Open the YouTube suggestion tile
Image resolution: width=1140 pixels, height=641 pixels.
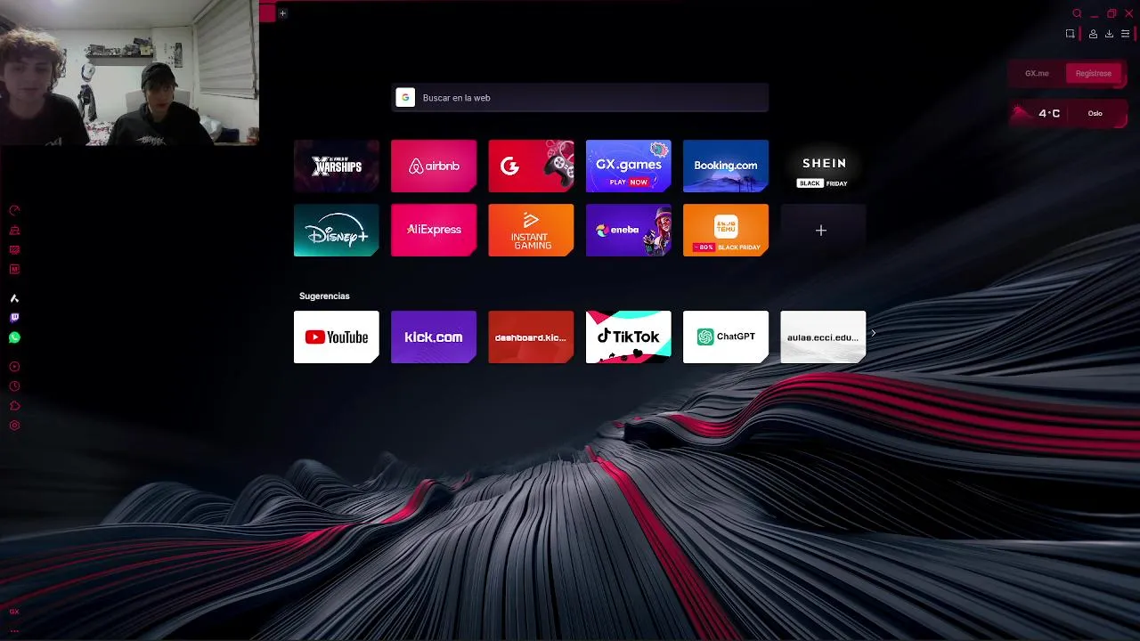(x=337, y=337)
